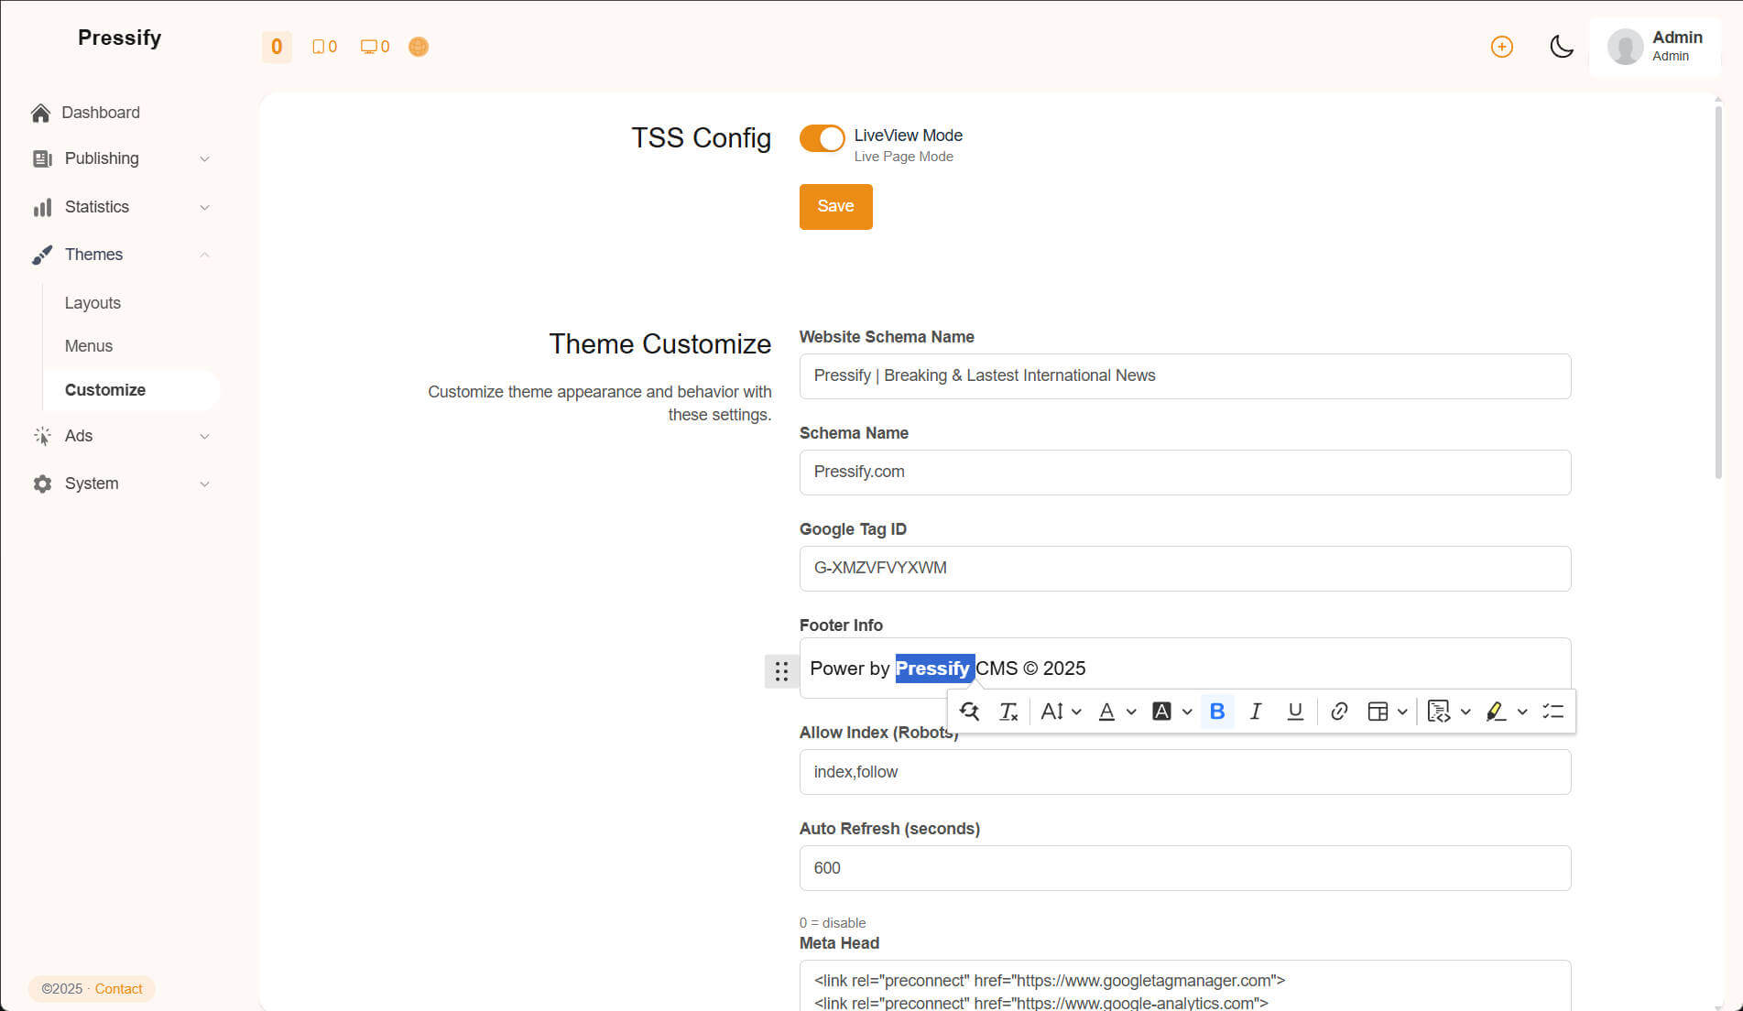
Task: Insert a link on selected text
Action: pos(1338,712)
